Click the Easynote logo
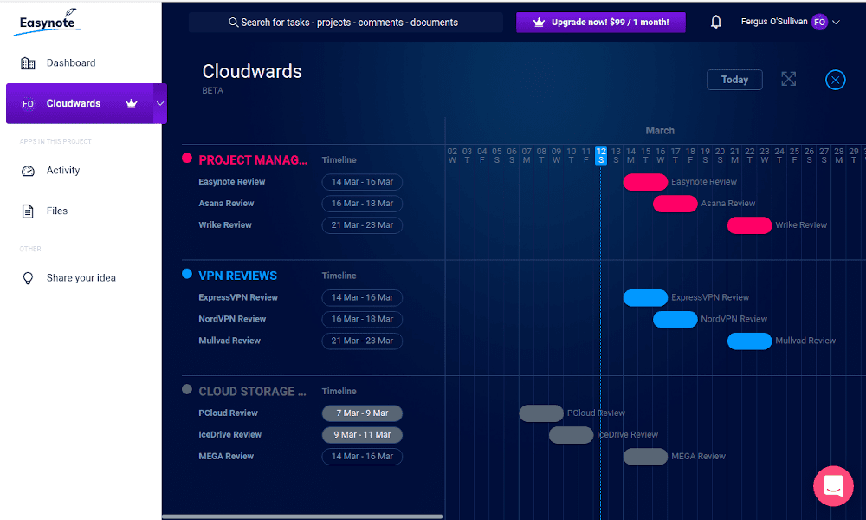The height and width of the screenshot is (520, 866). [x=48, y=23]
